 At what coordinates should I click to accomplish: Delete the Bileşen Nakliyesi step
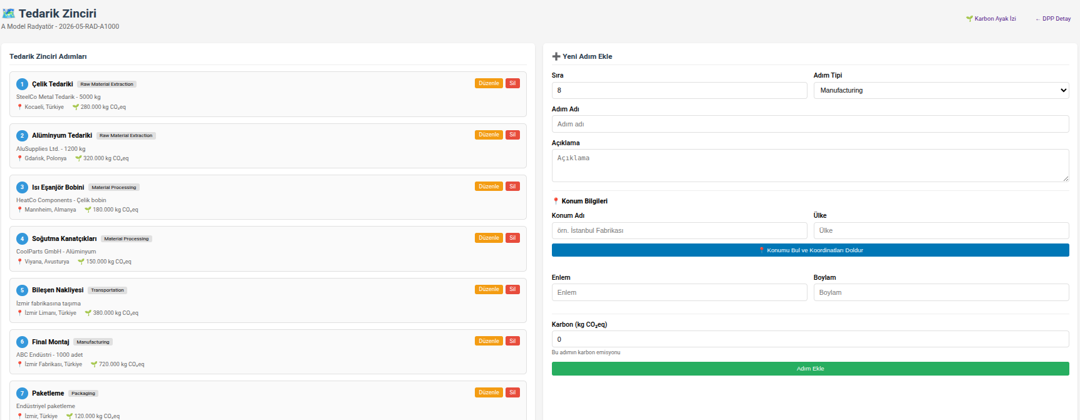coord(512,289)
